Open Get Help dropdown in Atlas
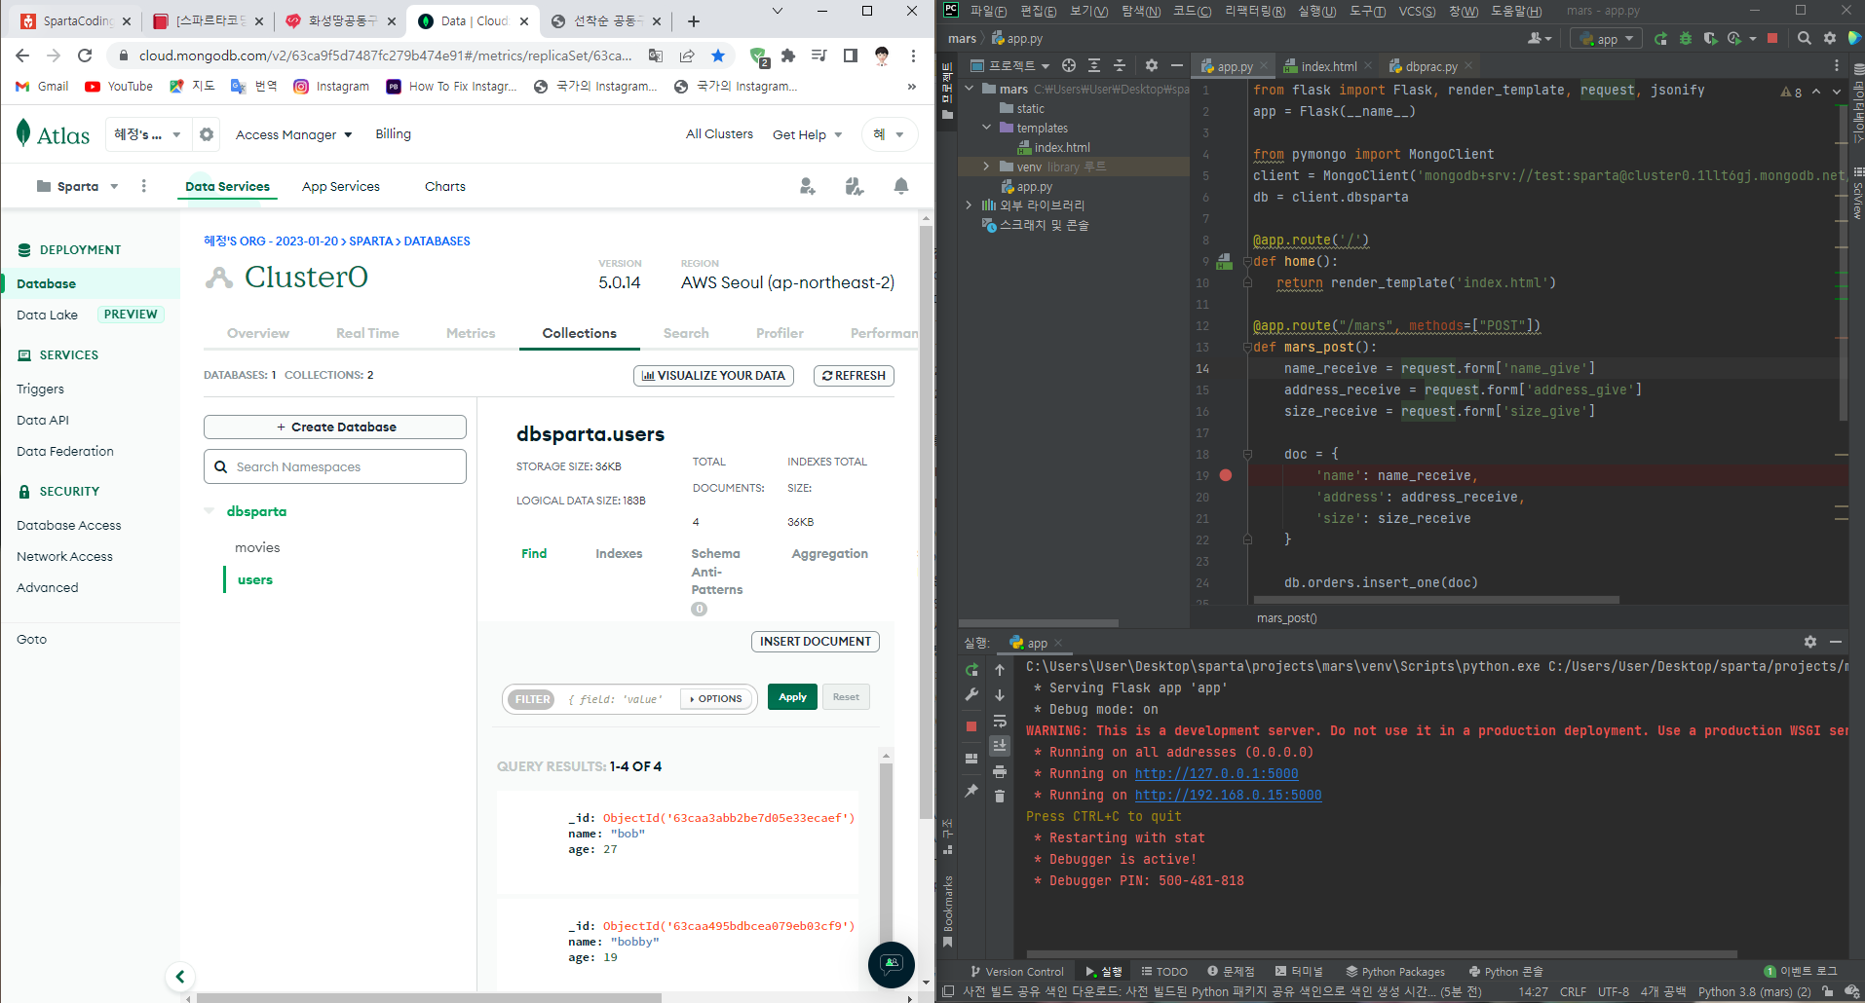This screenshot has width=1865, height=1003. point(808,134)
